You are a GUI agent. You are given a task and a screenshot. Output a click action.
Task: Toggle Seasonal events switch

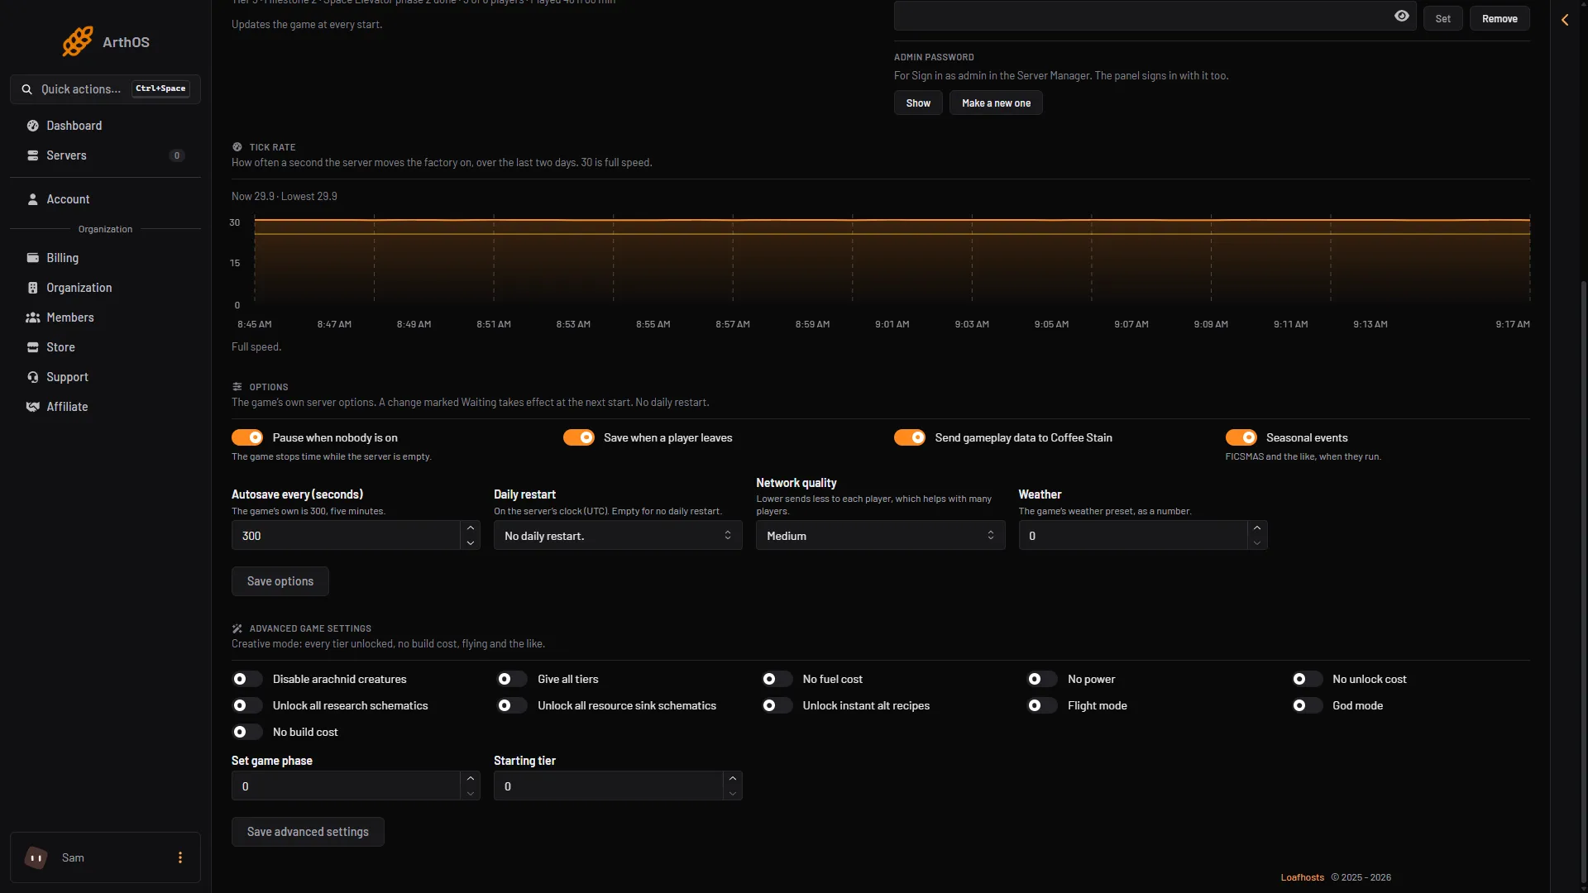tap(1241, 437)
